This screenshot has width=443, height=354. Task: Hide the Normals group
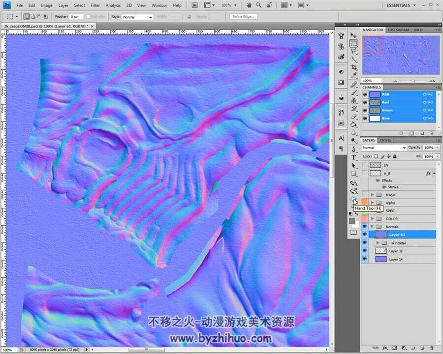364,226
